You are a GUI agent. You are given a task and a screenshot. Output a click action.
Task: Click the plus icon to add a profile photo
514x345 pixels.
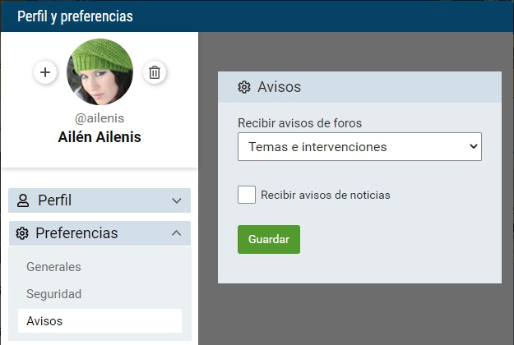(45, 72)
